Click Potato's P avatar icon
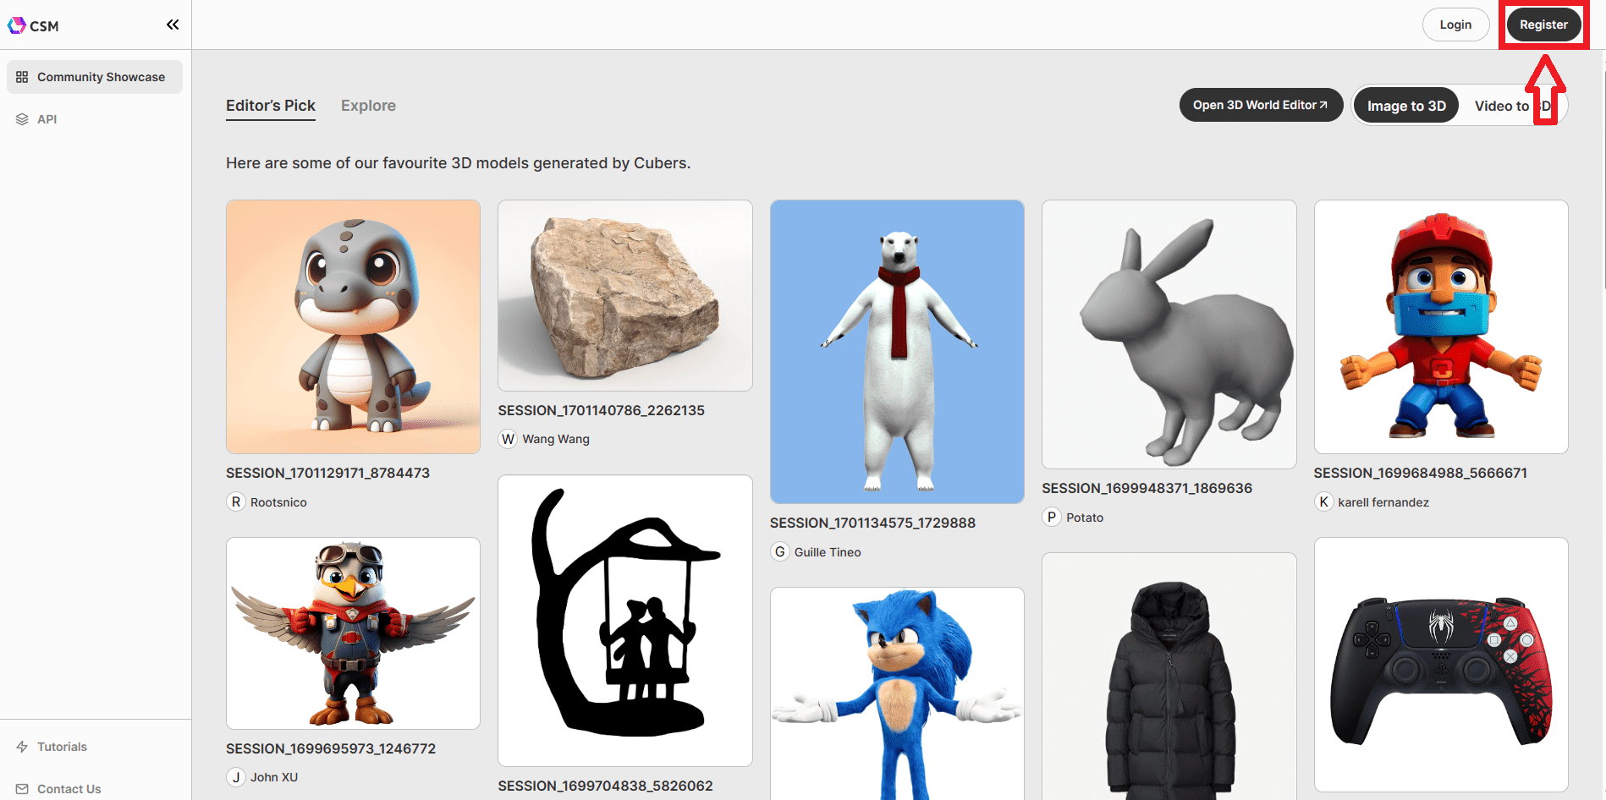 (1051, 518)
